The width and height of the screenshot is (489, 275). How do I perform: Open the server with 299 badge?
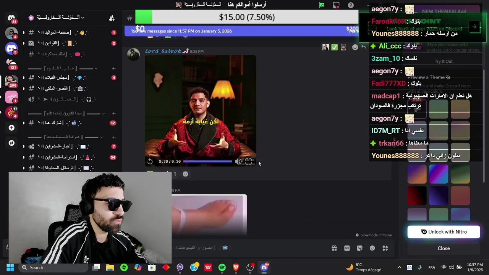coord(11,81)
